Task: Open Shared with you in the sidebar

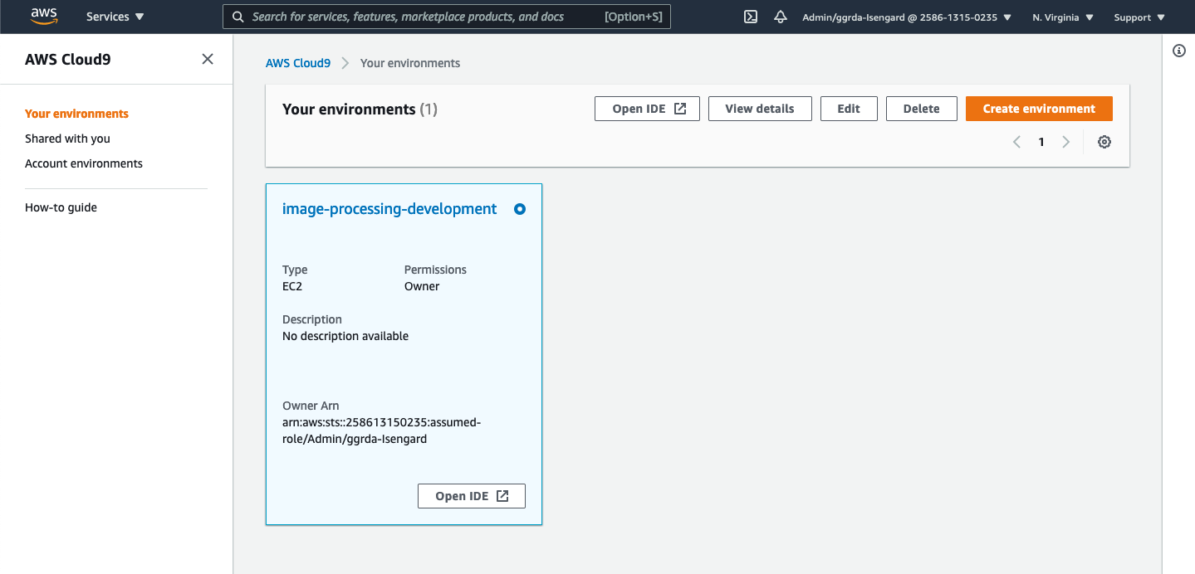Action: coord(67,139)
